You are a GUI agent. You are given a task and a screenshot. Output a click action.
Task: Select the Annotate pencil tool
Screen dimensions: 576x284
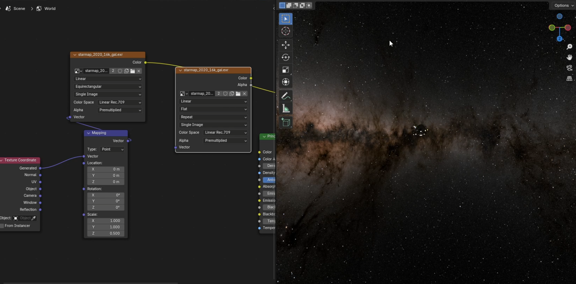[286, 96]
